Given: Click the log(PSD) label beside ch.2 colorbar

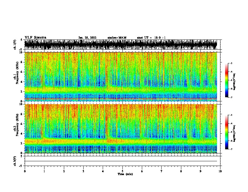Looking at the screenshot, I should [234, 133].
